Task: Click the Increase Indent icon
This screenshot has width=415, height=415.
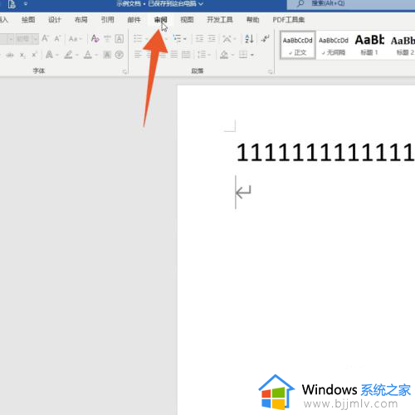Action: tap(212, 39)
